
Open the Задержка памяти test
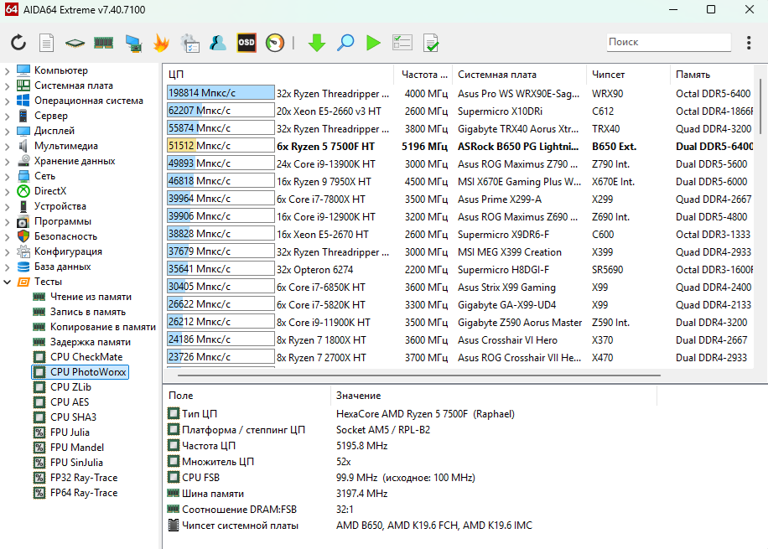(x=90, y=342)
